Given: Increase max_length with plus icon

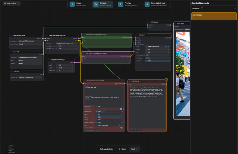Looking at the screenshot, I should (122, 106).
